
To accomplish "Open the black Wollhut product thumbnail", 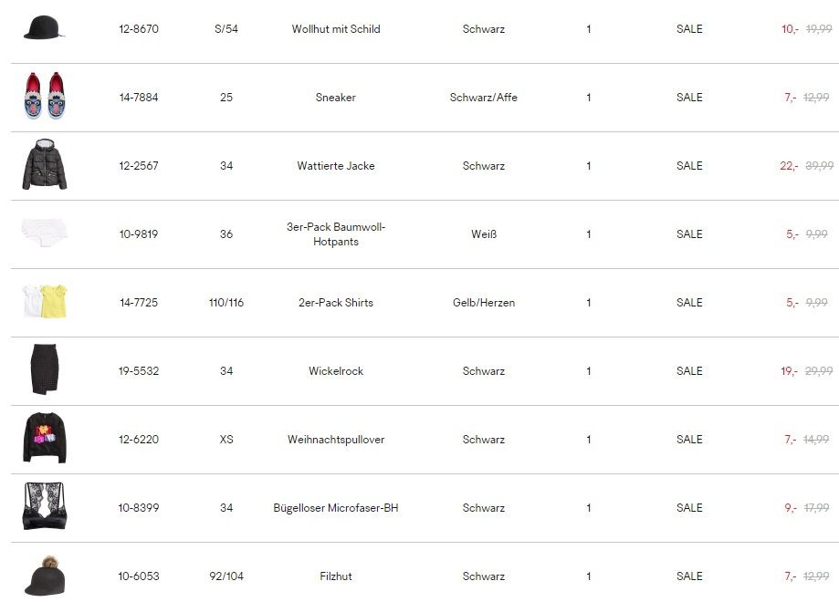I will click(45, 27).
